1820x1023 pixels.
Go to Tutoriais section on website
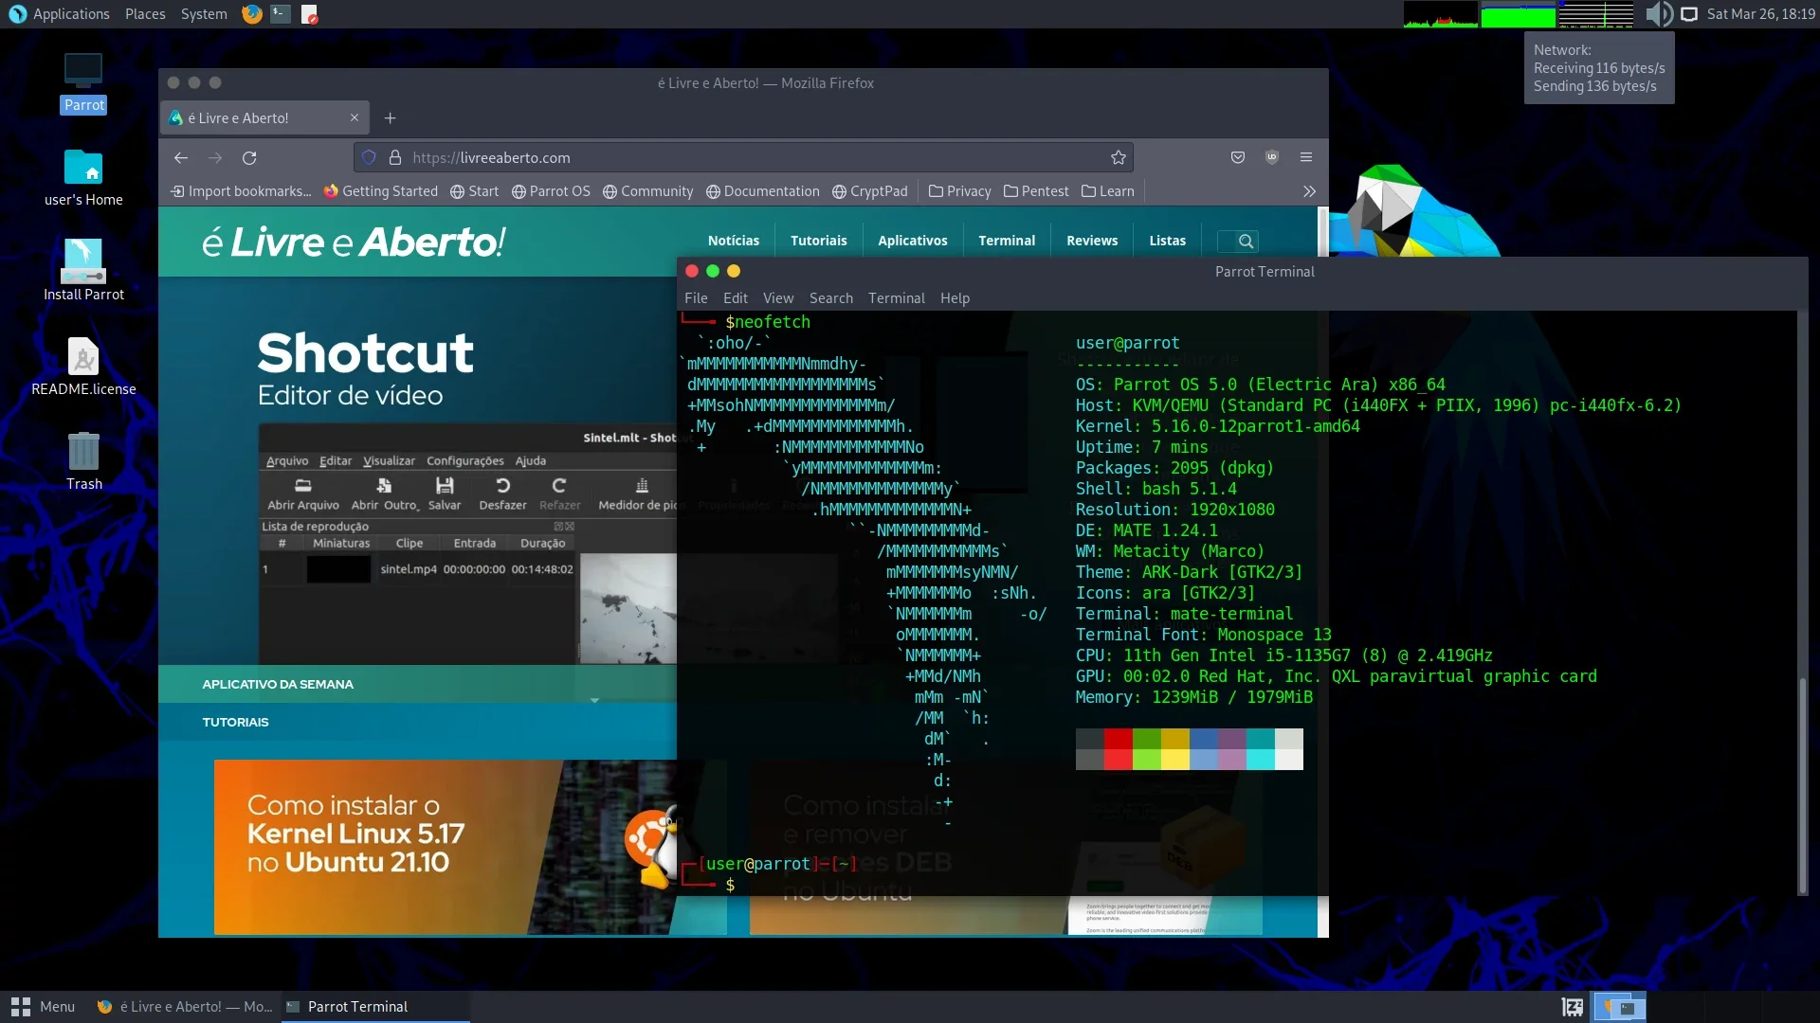818,241
